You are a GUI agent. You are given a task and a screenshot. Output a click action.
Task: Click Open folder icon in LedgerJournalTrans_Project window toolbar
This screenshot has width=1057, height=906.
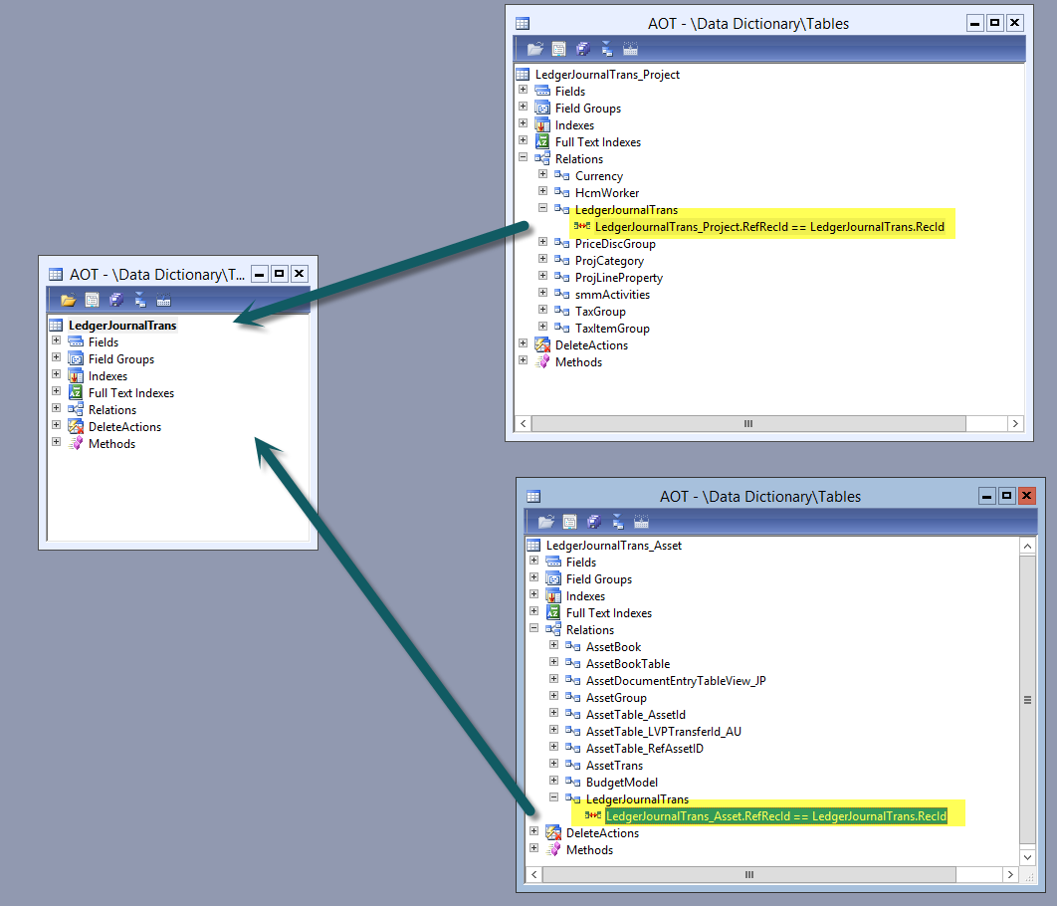tap(535, 49)
